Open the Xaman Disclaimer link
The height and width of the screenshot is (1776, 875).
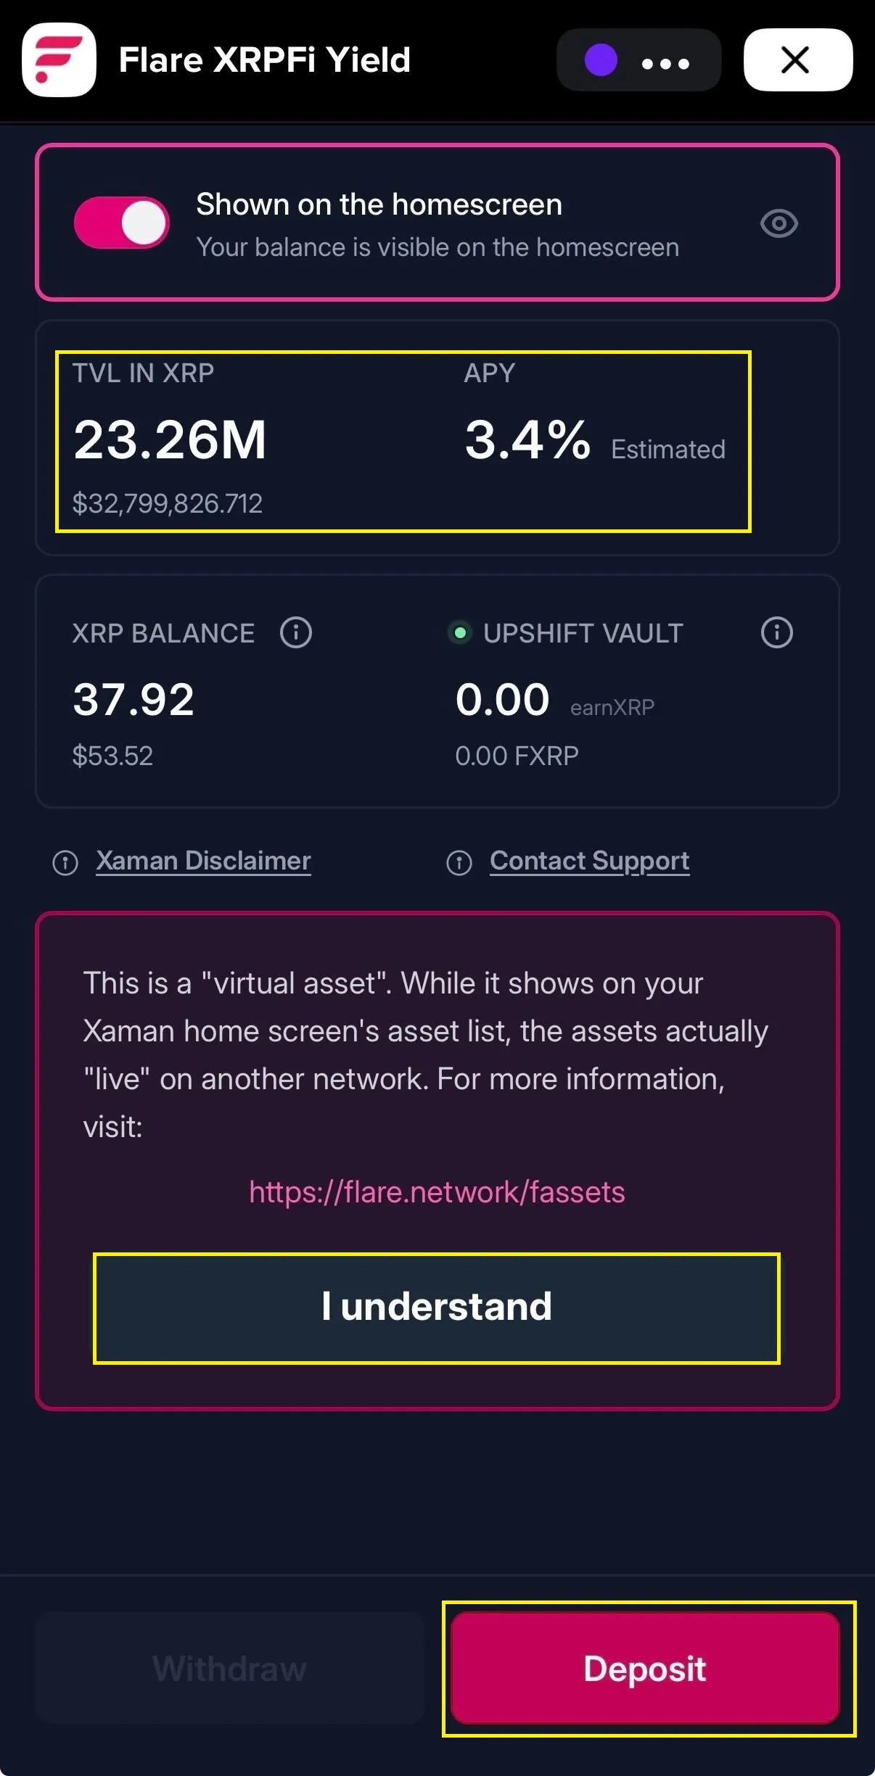pos(203,861)
